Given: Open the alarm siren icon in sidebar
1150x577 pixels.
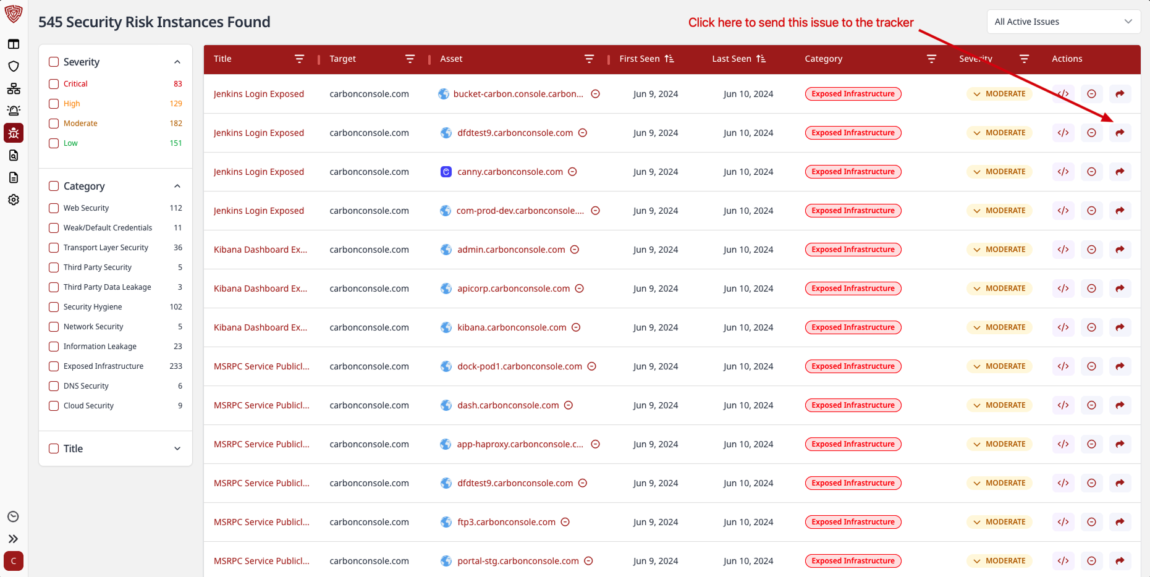Looking at the screenshot, I should coord(14,111).
